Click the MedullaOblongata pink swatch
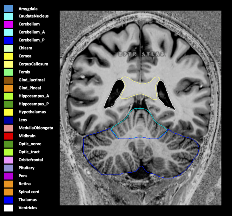 click(8, 128)
